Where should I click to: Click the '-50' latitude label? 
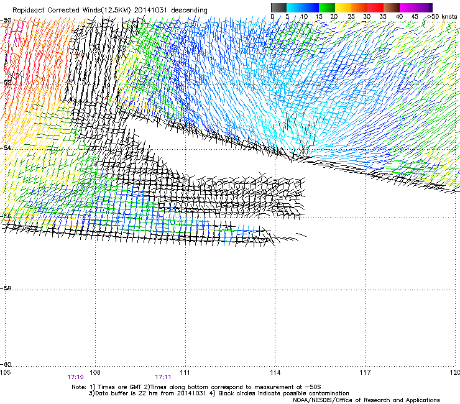click(6, 21)
